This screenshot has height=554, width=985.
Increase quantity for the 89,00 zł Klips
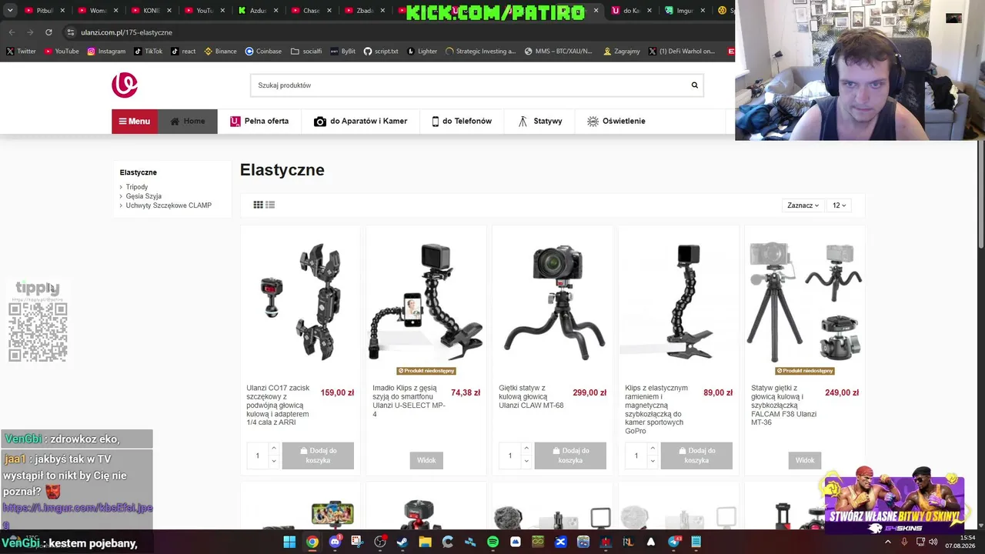click(652, 449)
